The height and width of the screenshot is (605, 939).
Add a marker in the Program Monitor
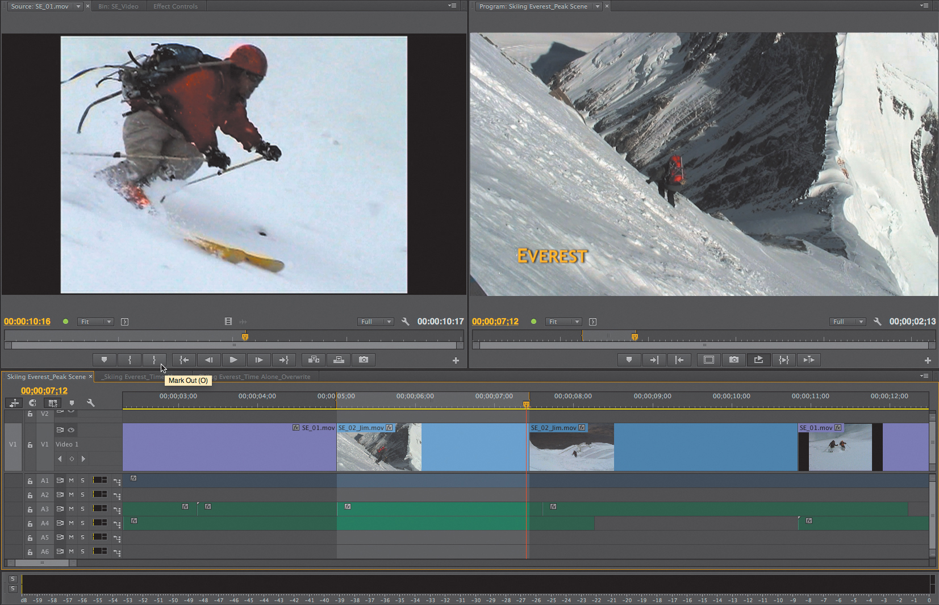(x=629, y=360)
